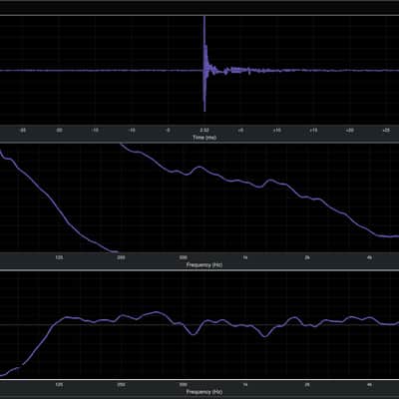Click the +10 tick on the time axis

277,131
